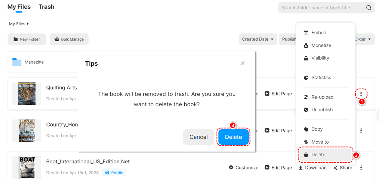Choose Embed in the context menu
The image size is (379, 187).
coord(318,33)
